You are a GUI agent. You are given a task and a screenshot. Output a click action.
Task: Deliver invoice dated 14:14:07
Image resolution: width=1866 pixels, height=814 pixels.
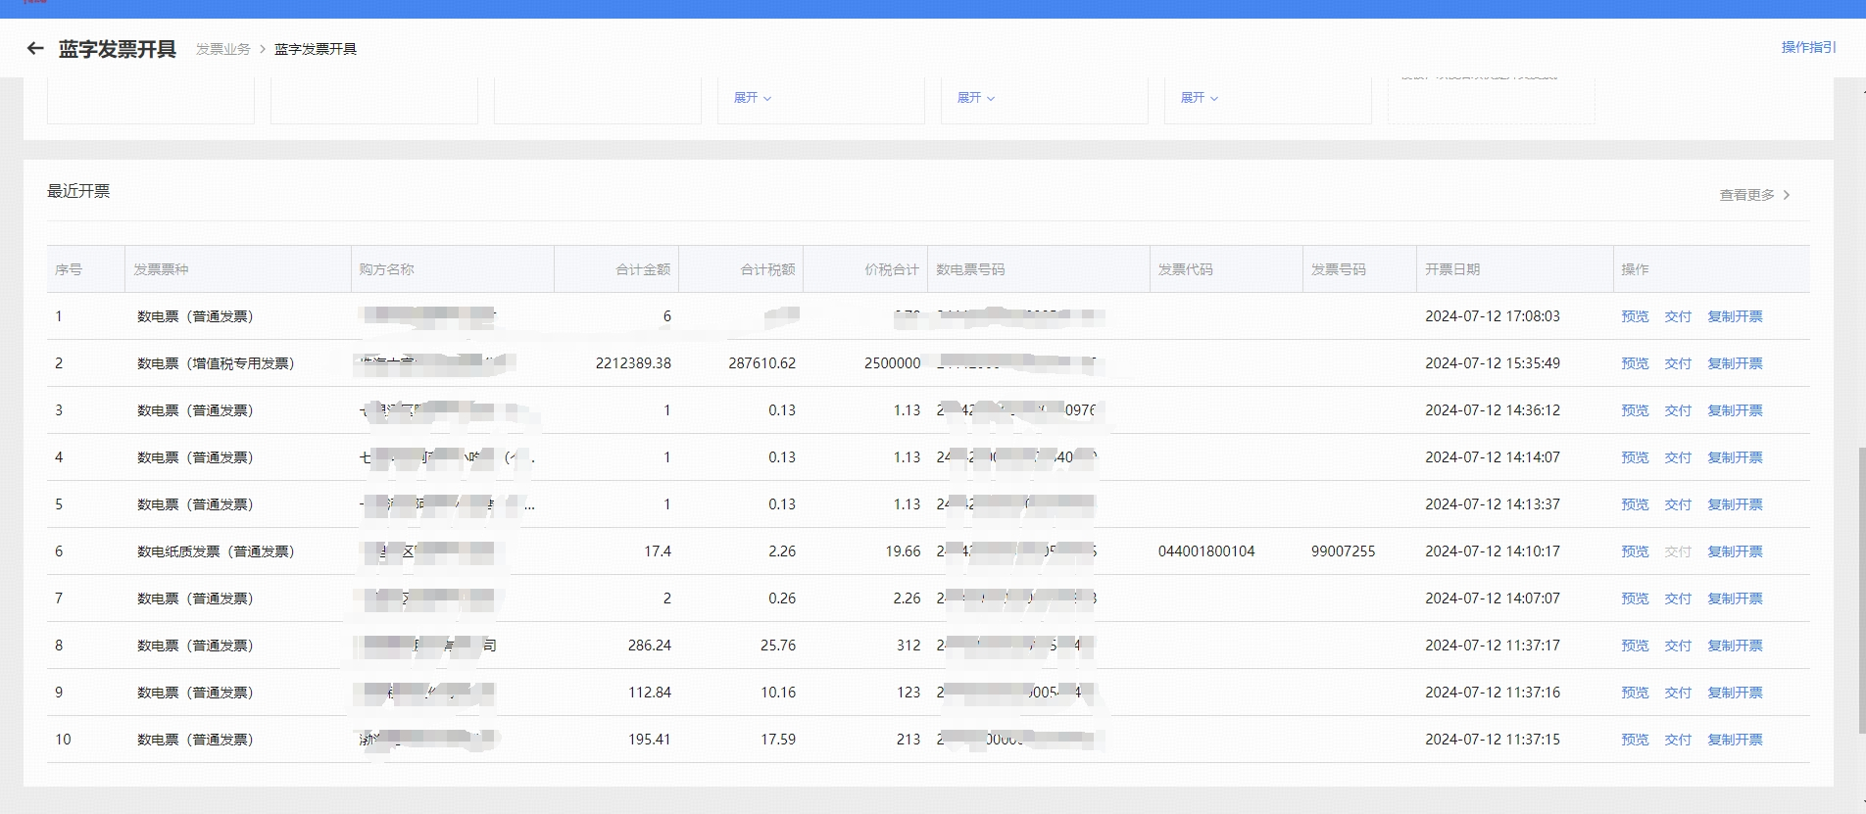click(1678, 457)
